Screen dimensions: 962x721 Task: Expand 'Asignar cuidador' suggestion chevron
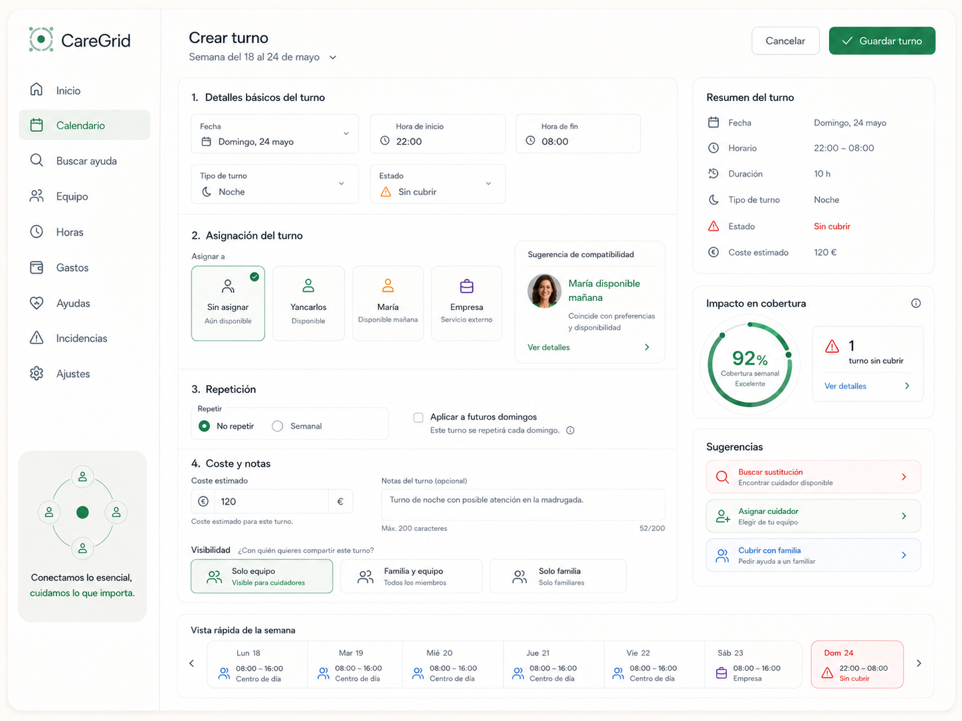(904, 516)
